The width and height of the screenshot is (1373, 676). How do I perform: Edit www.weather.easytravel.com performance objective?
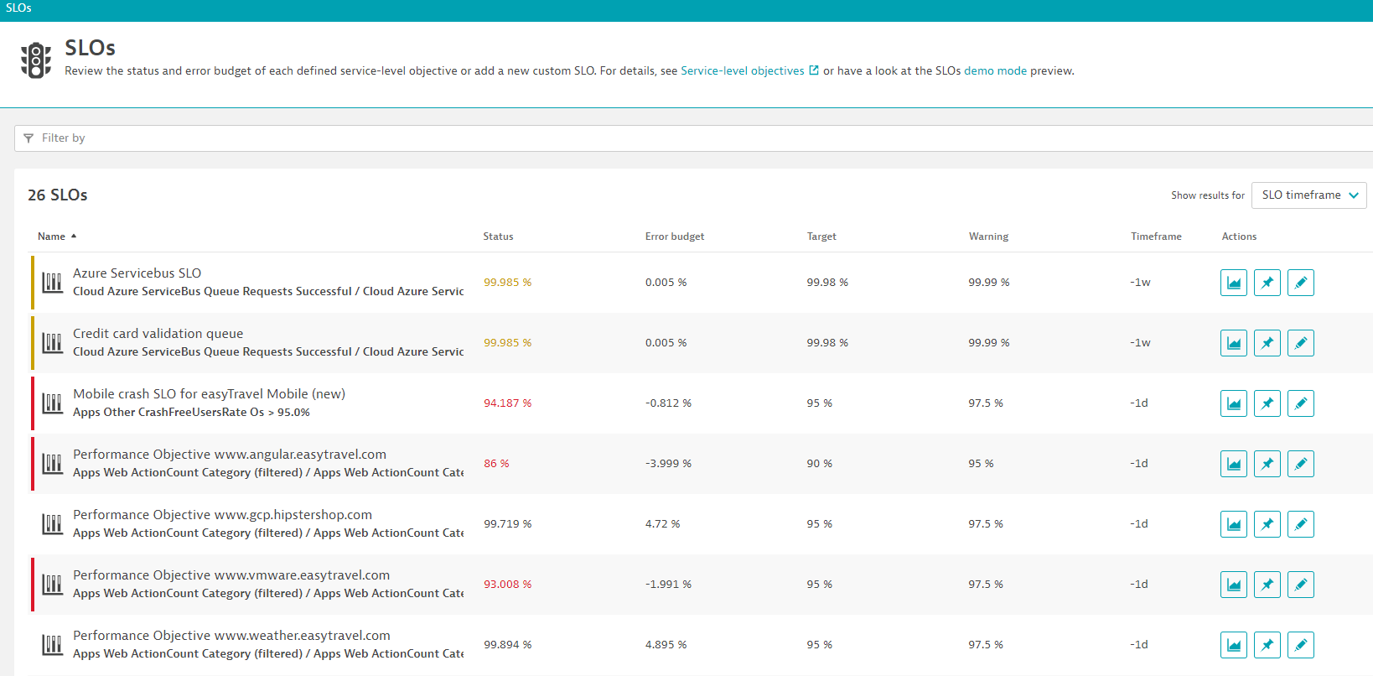coord(1301,645)
